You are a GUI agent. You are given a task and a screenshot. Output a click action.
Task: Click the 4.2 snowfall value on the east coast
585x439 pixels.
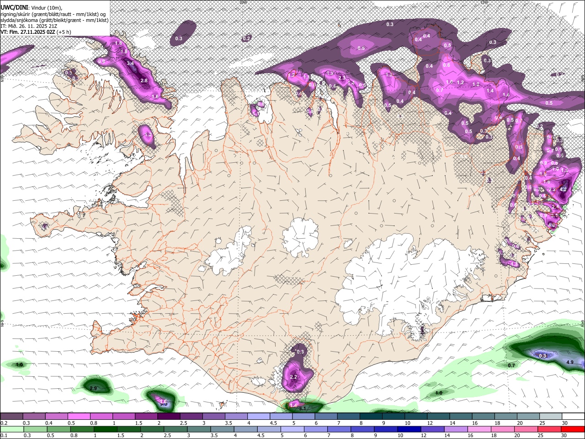563,189
